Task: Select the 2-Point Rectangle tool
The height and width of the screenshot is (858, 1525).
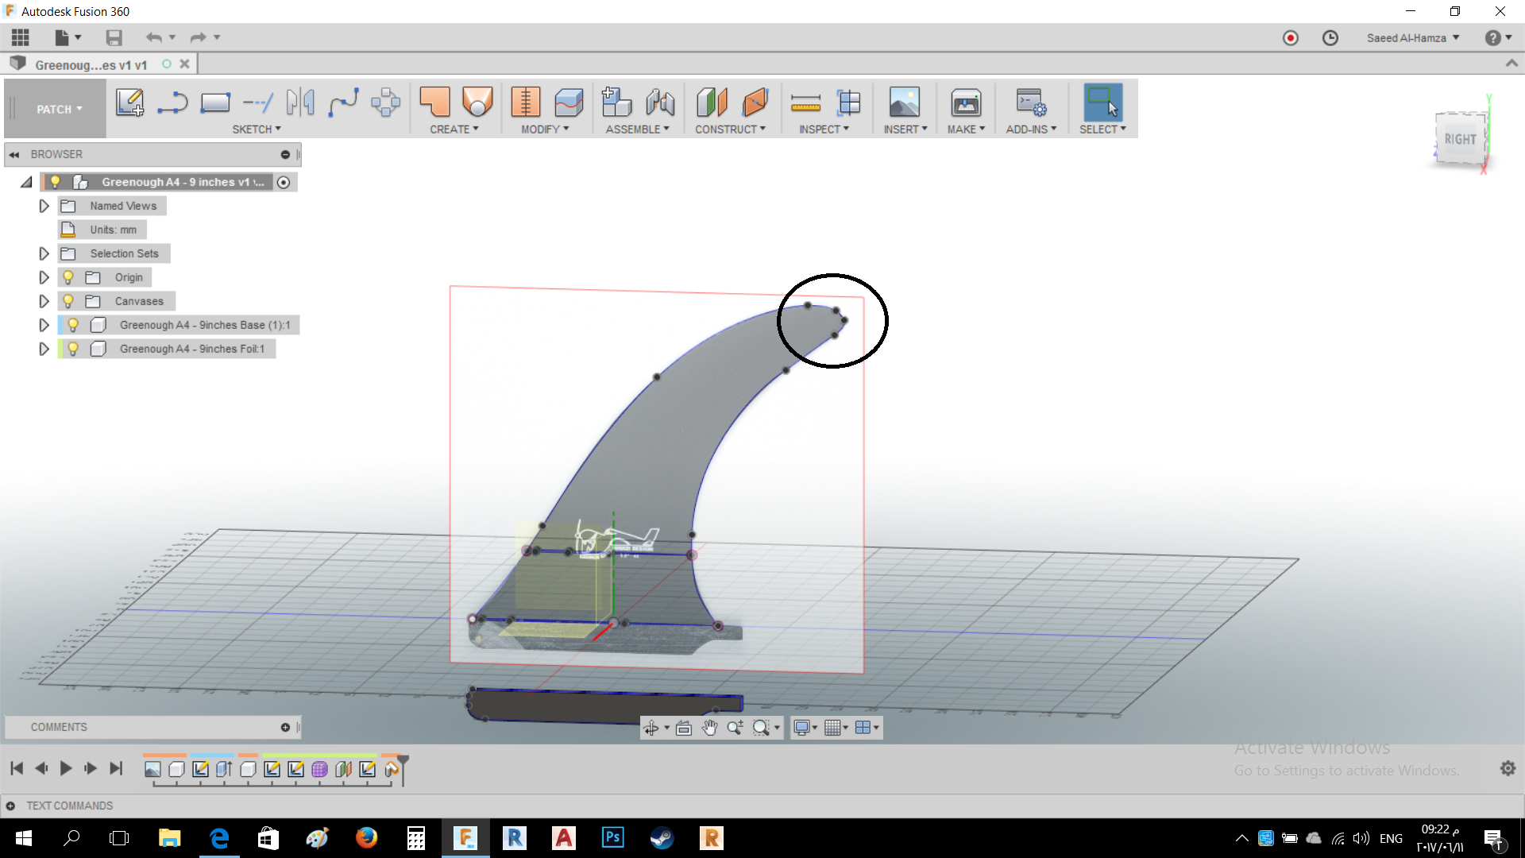Action: click(x=215, y=102)
